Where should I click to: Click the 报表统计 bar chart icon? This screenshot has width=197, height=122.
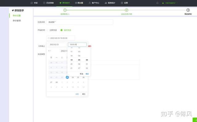(106, 3)
